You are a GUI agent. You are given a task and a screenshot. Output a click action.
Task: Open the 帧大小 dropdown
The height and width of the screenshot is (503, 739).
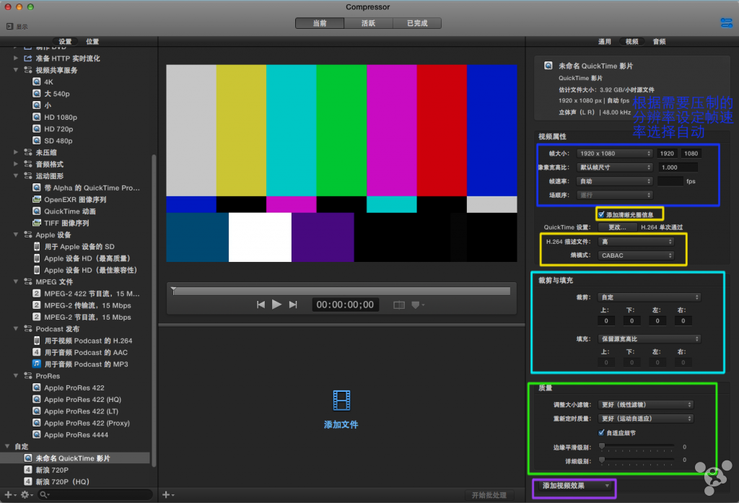(616, 153)
